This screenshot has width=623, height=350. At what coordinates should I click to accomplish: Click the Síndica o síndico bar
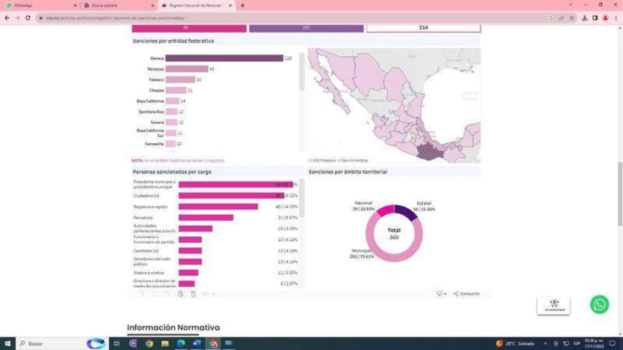coord(188,273)
